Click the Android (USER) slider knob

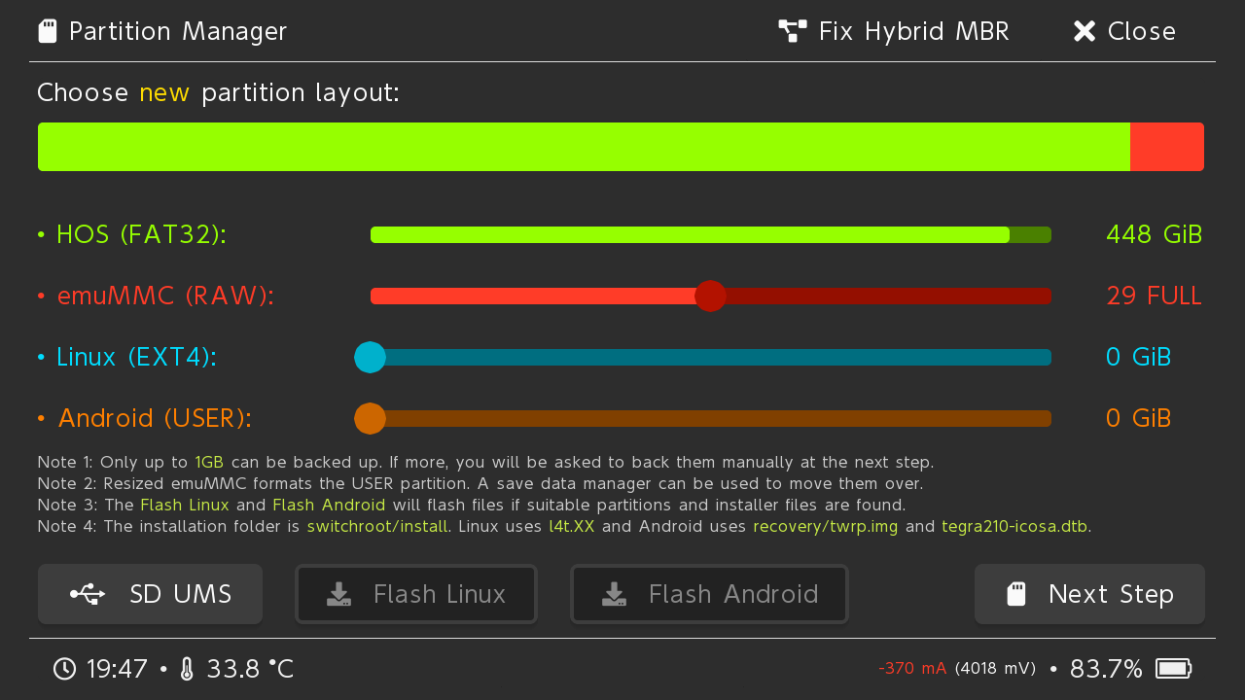[x=371, y=418]
